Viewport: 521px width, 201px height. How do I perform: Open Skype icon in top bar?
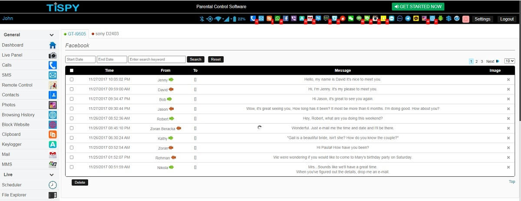[334, 19]
